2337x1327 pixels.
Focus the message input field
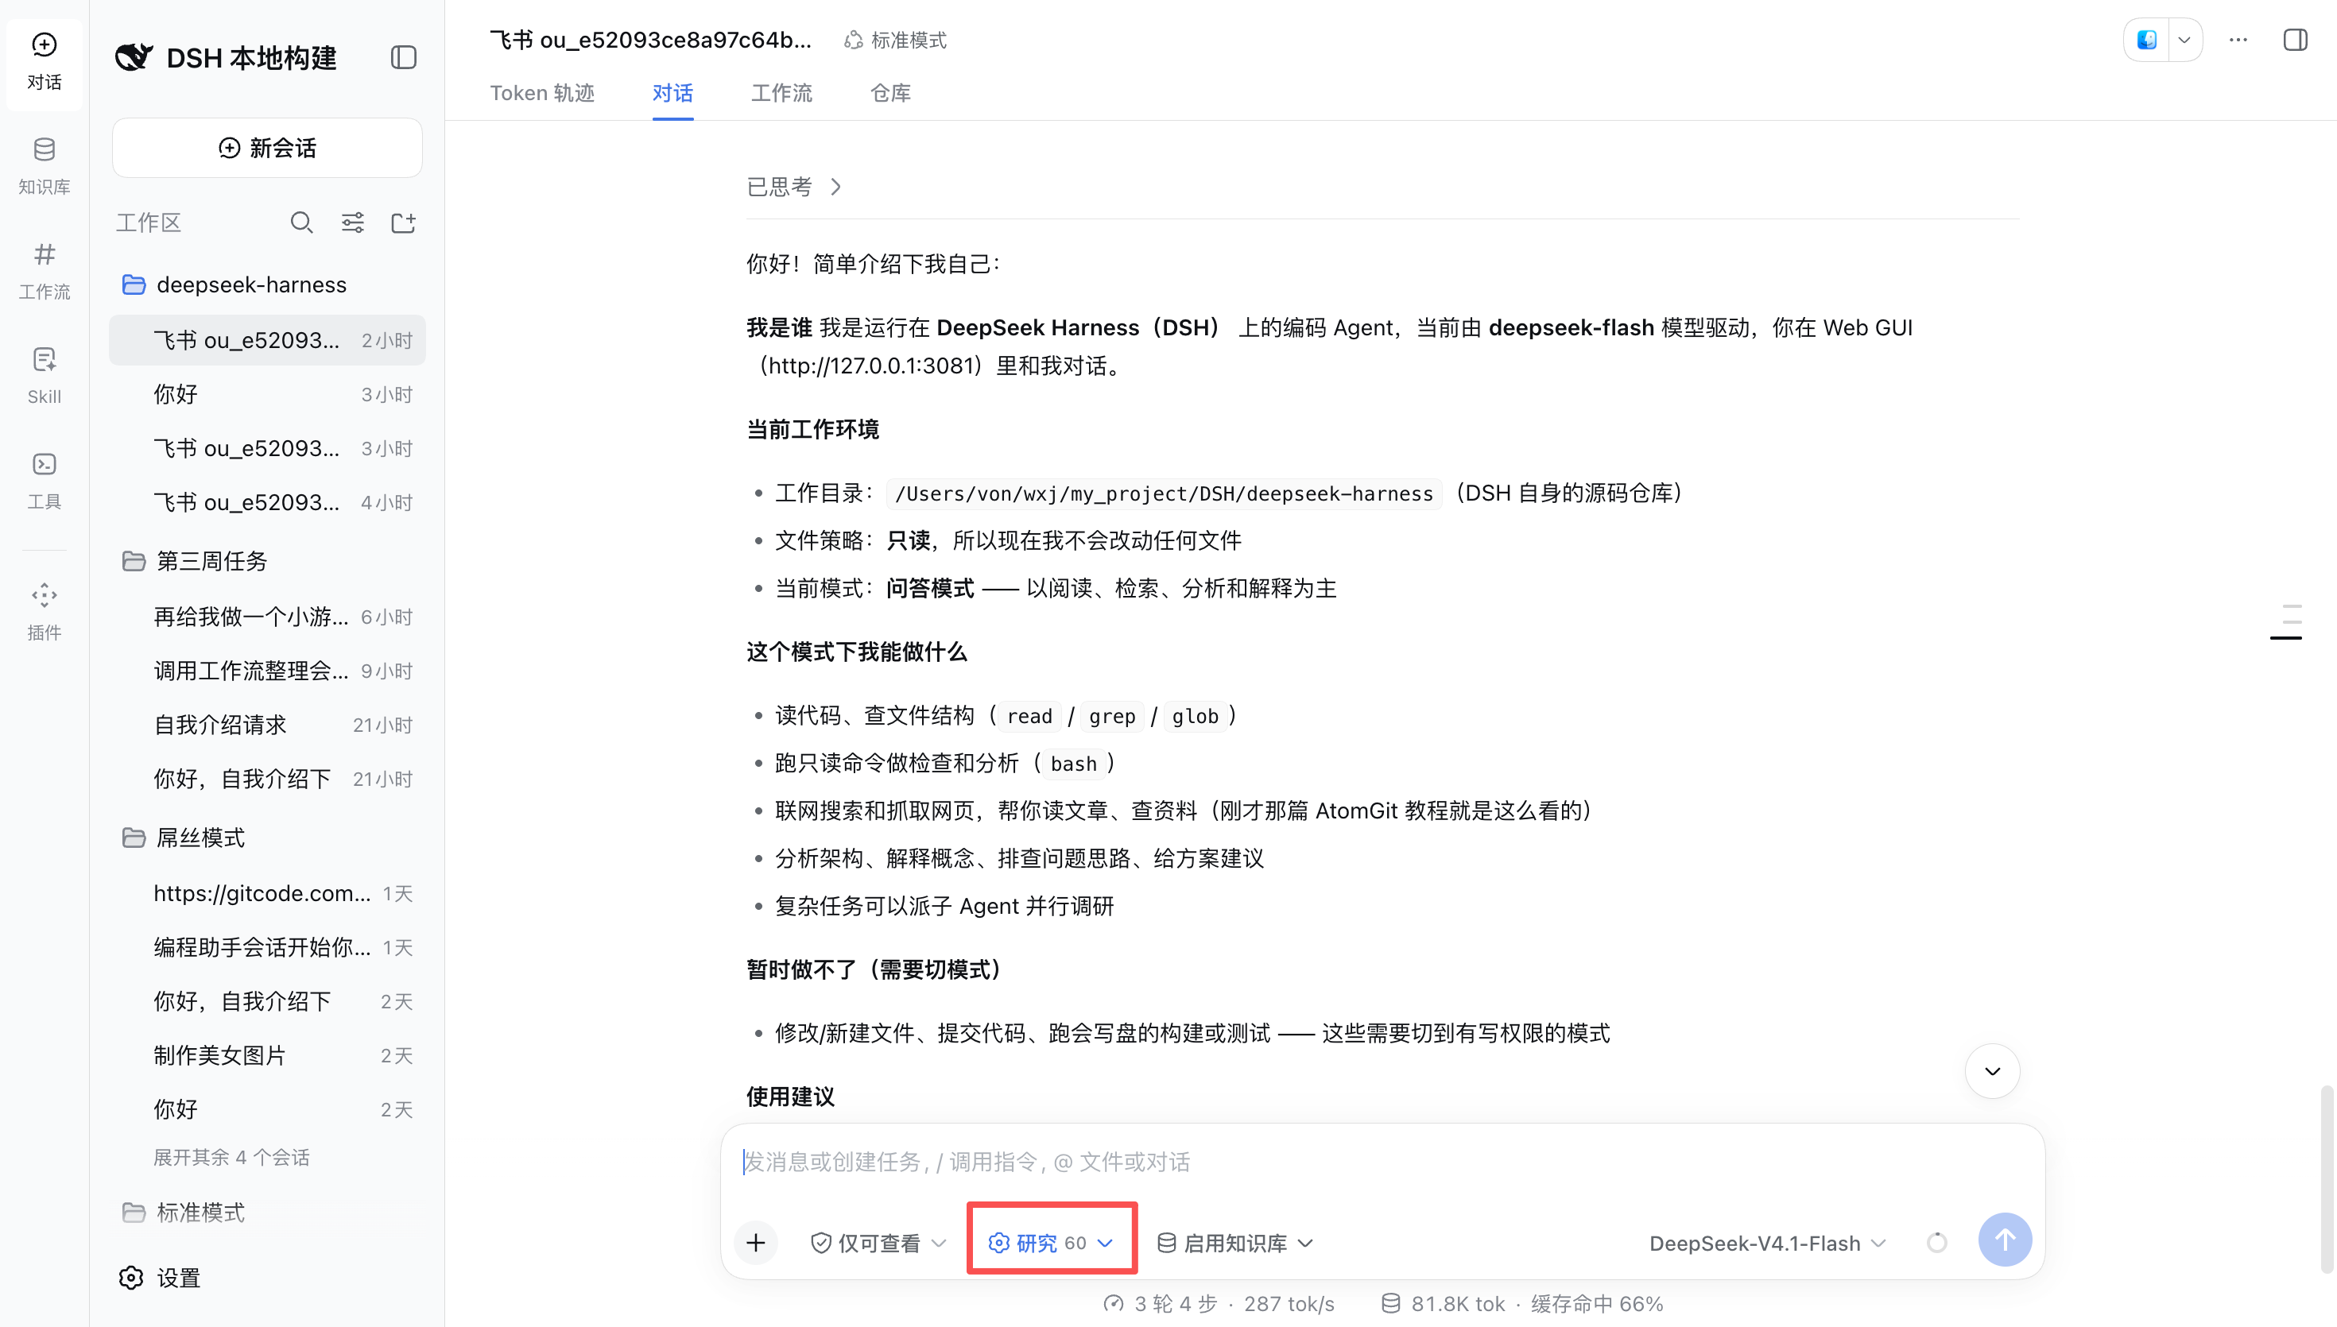tap(1381, 1162)
